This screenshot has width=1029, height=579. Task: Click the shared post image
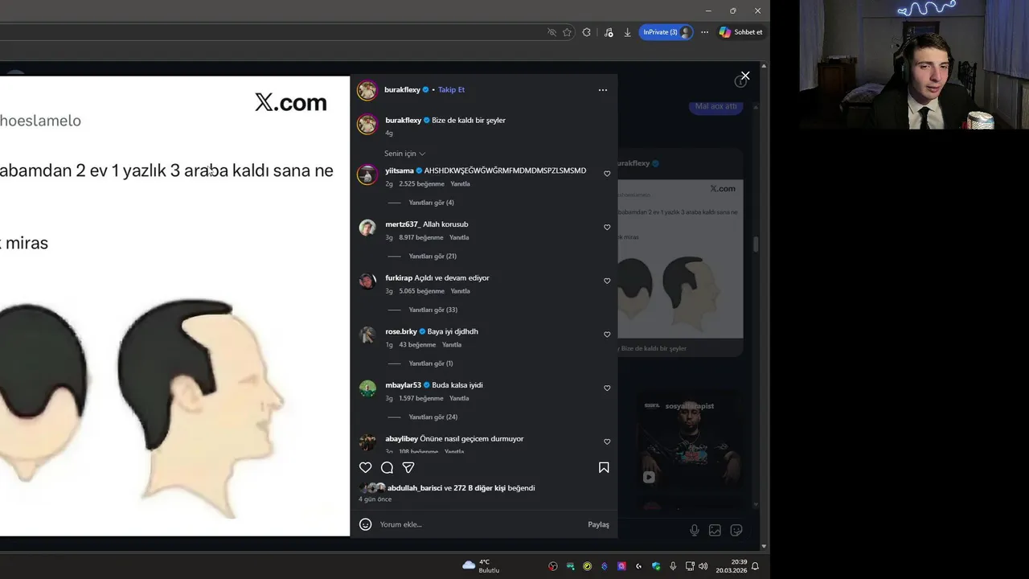[174, 306]
